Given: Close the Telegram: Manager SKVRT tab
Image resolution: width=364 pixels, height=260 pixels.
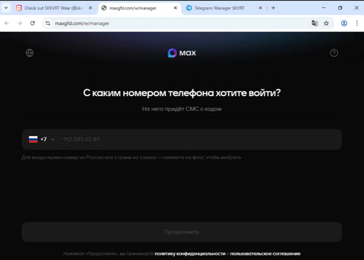Looking at the screenshot, I should pyautogui.click(x=261, y=8).
